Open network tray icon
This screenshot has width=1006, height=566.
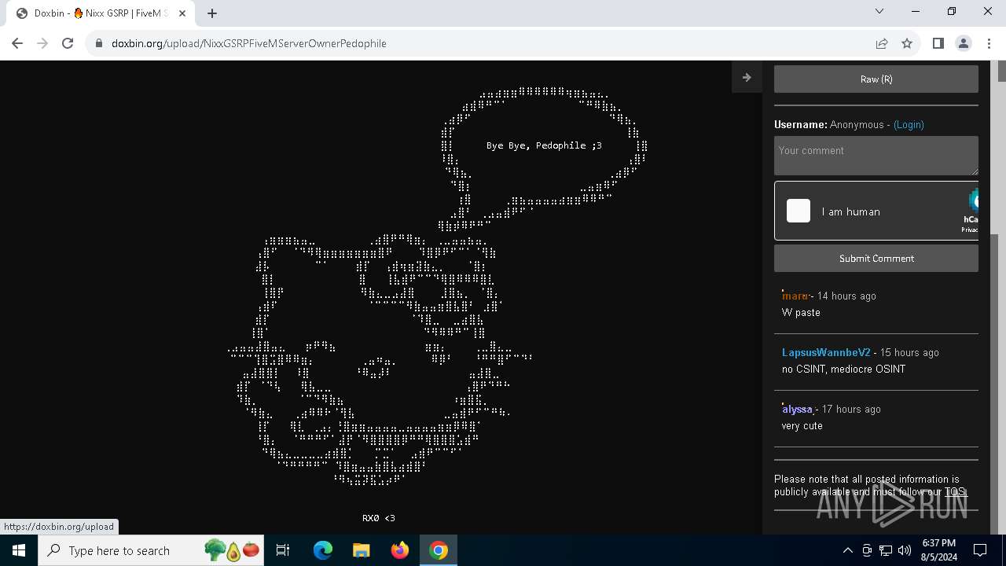[x=886, y=550]
